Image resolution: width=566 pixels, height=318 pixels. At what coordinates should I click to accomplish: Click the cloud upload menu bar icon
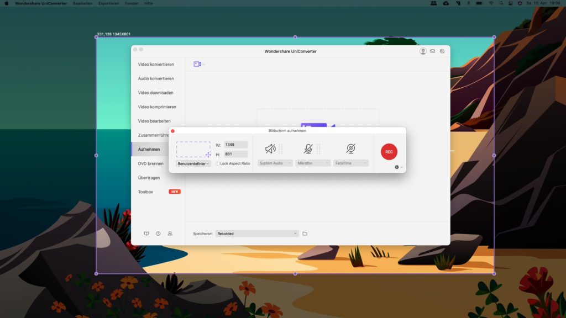[x=446, y=3]
